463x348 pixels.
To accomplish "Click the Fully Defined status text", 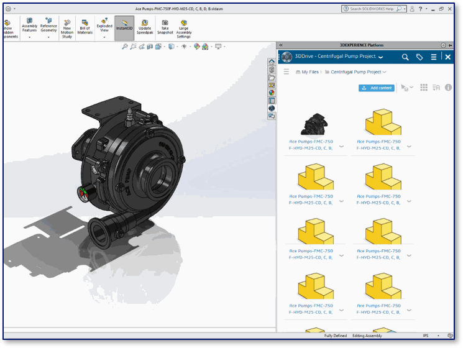I will click(x=336, y=336).
